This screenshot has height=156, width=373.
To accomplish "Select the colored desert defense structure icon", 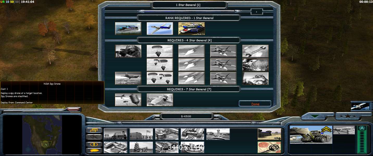I will pyautogui.click(x=269, y=134).
